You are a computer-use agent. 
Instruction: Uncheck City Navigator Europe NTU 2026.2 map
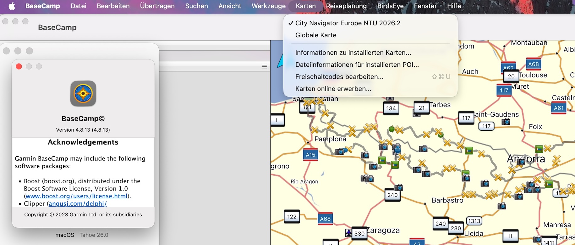(348, 23)
